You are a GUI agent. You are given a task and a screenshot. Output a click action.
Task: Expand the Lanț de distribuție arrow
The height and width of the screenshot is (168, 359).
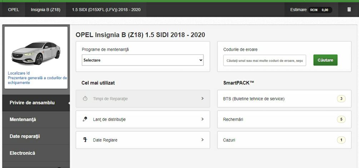tap(203, 119)
